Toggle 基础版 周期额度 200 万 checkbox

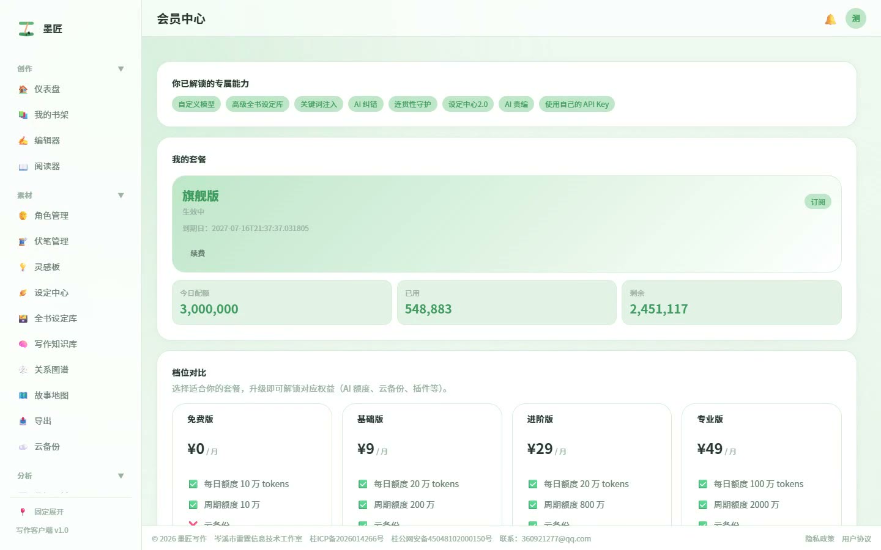point(363,505)
